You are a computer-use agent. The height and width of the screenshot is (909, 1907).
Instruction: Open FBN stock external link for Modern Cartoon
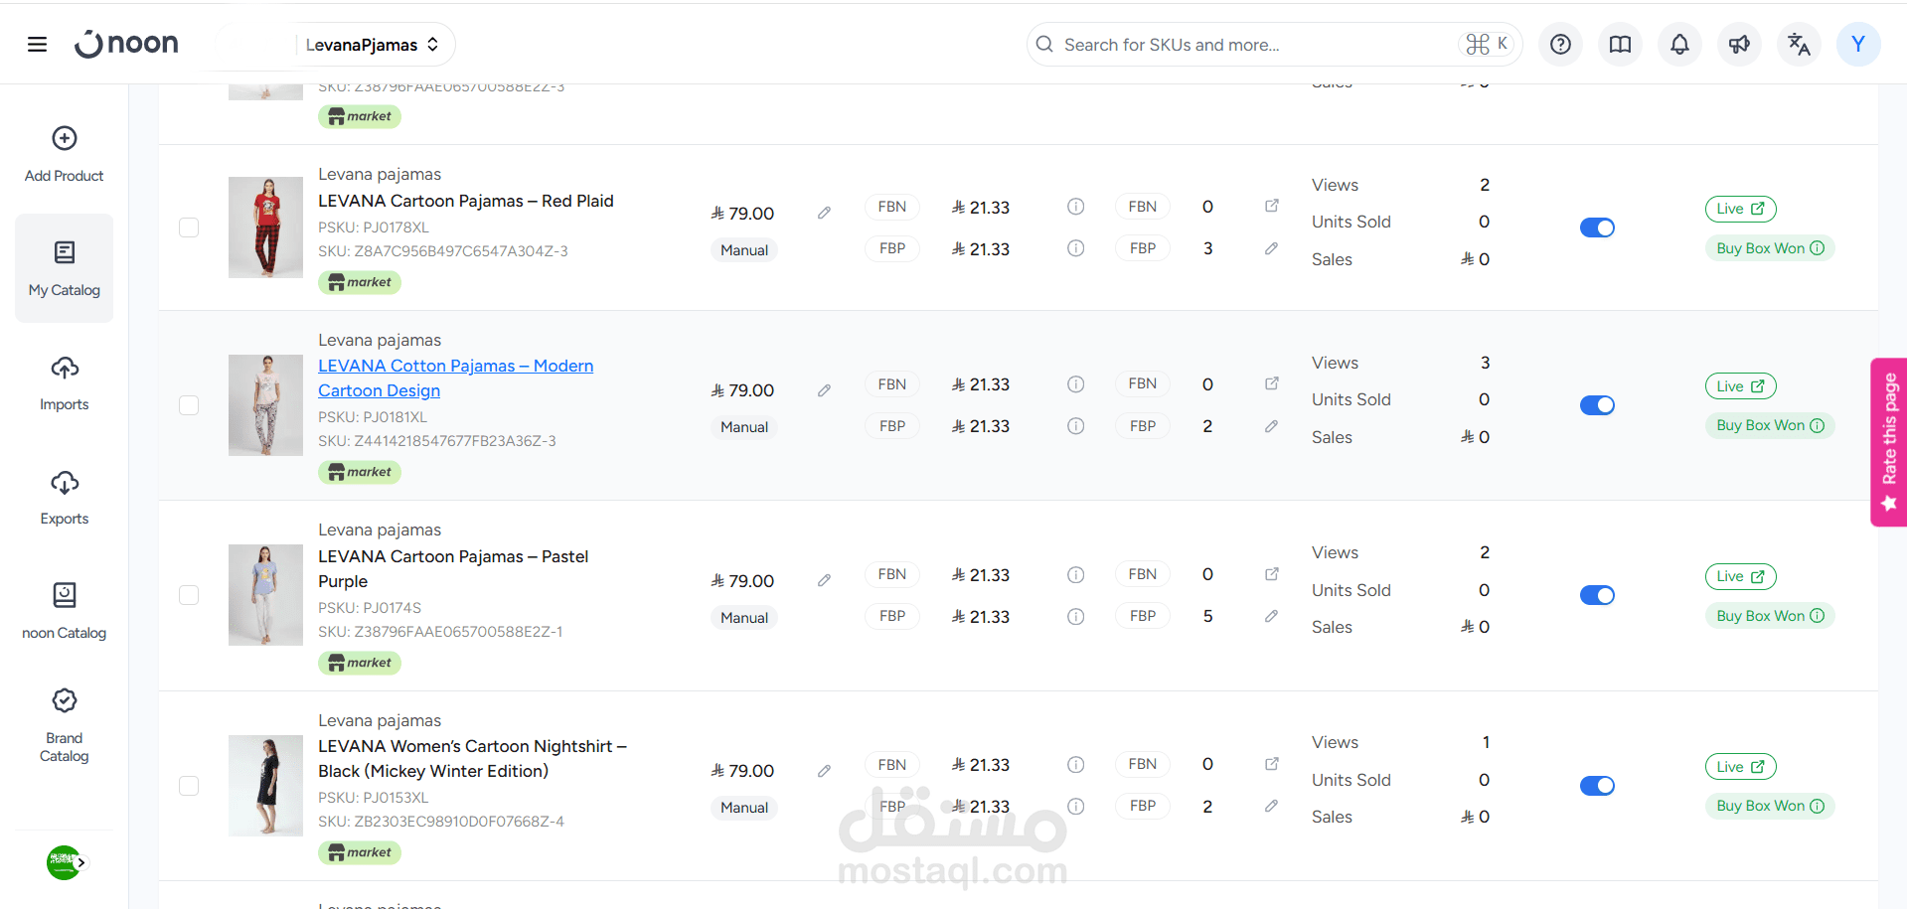1271,383
